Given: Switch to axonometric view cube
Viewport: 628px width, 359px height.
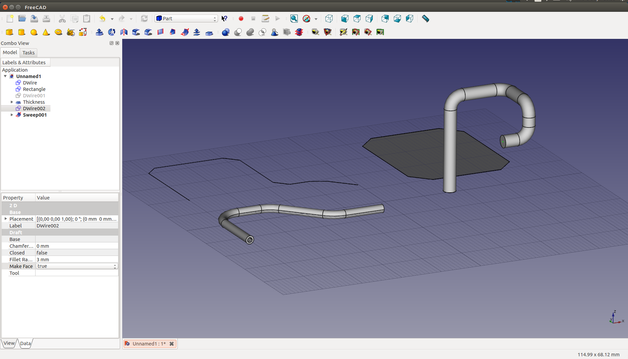Looking at the screenshot, I should 329,19.
